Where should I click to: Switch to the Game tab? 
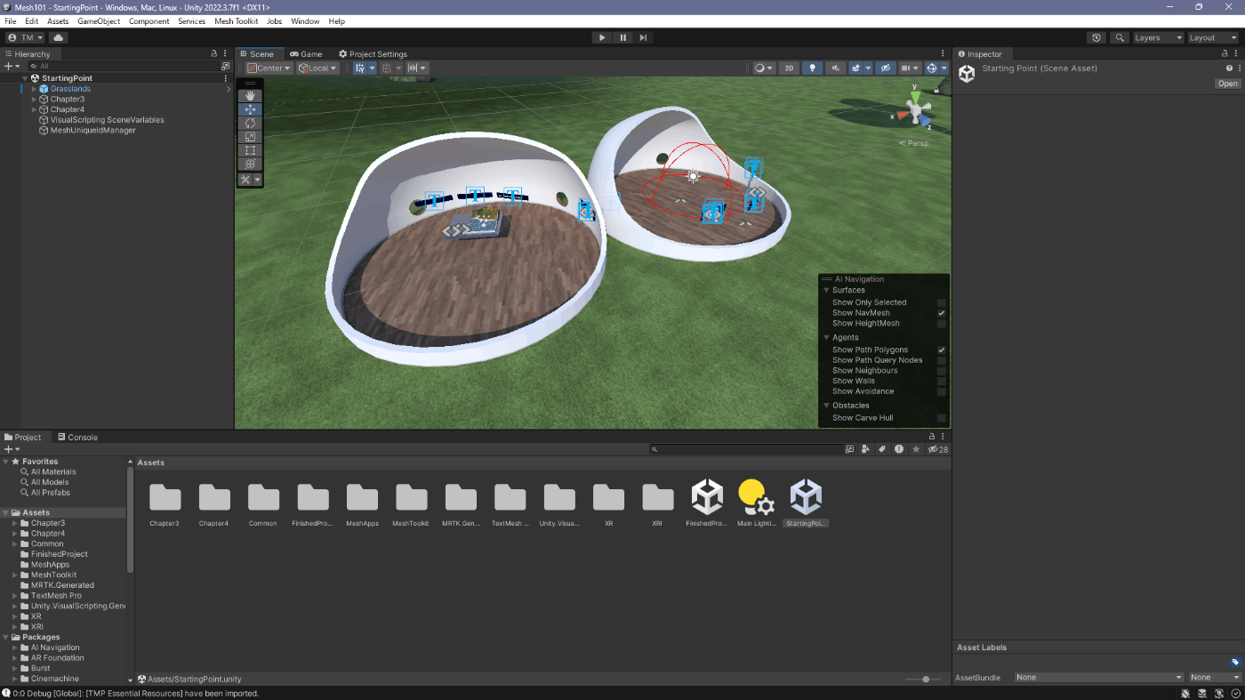pyautogui.click(x=306, y=54)
